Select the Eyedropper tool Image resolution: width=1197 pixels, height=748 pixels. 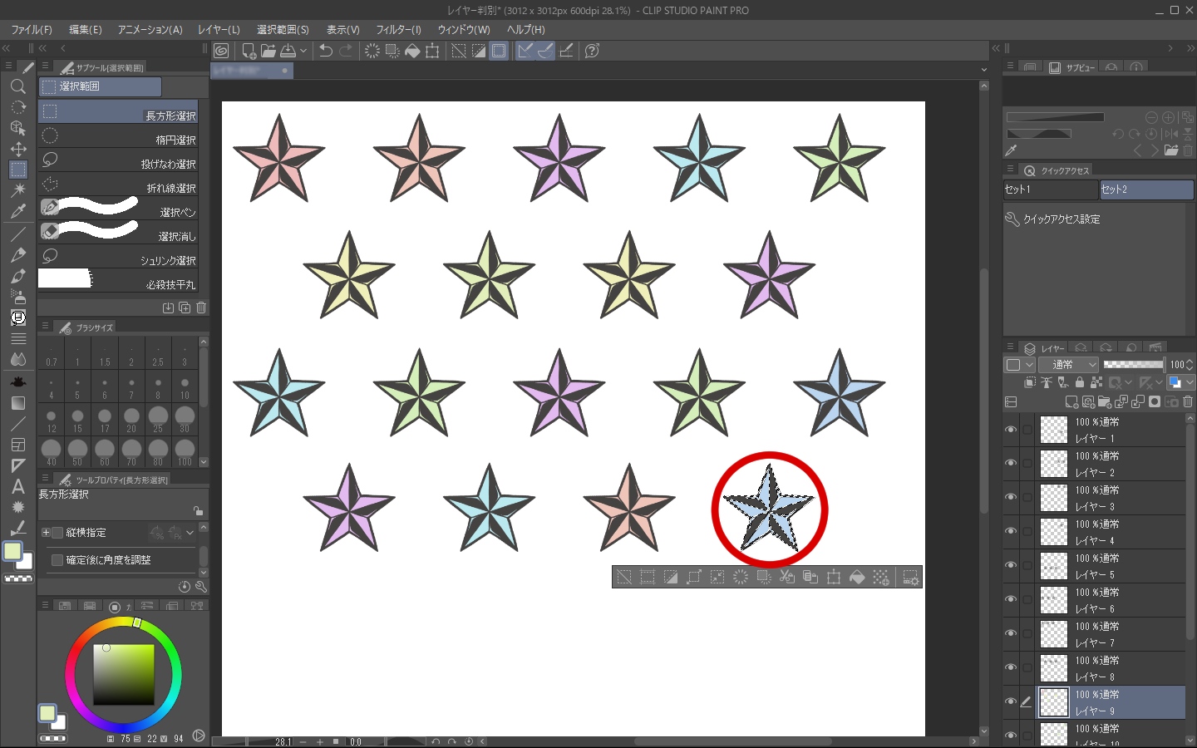(x=17, y=211)
